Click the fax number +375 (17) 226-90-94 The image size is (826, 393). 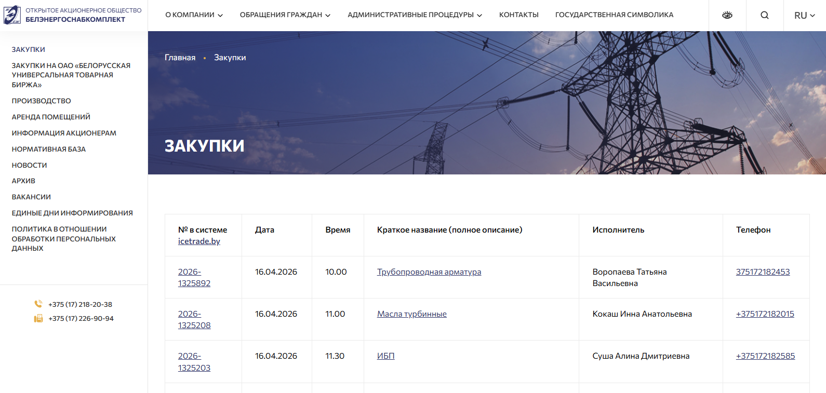pos(81,319)
